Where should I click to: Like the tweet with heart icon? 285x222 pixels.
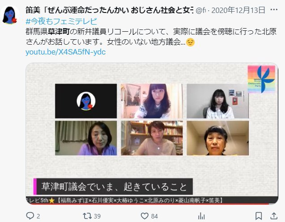pyautogui.click(x=145, y=216)
